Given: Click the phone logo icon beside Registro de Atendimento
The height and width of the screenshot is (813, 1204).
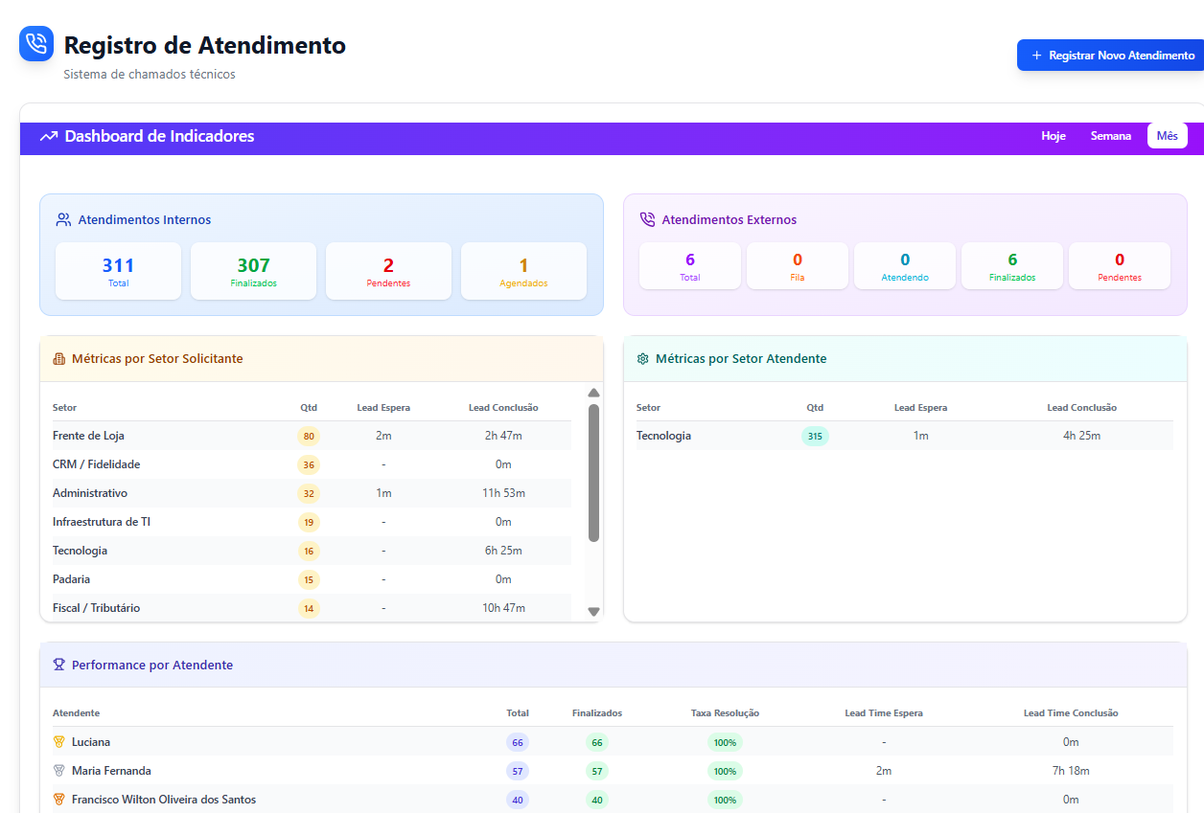Looking at the screenshot, I should tap(36, 43).
